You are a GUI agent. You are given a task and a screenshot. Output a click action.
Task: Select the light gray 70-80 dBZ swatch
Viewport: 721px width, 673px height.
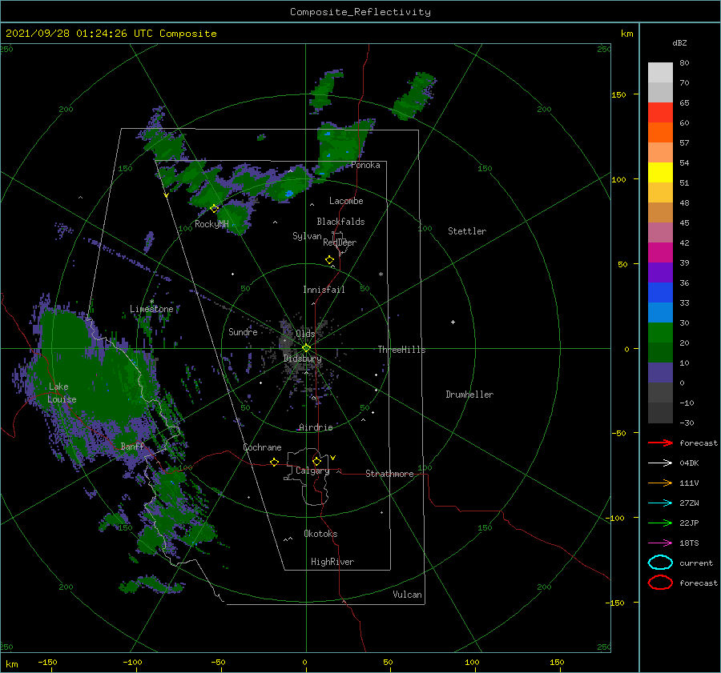(660, 73)
